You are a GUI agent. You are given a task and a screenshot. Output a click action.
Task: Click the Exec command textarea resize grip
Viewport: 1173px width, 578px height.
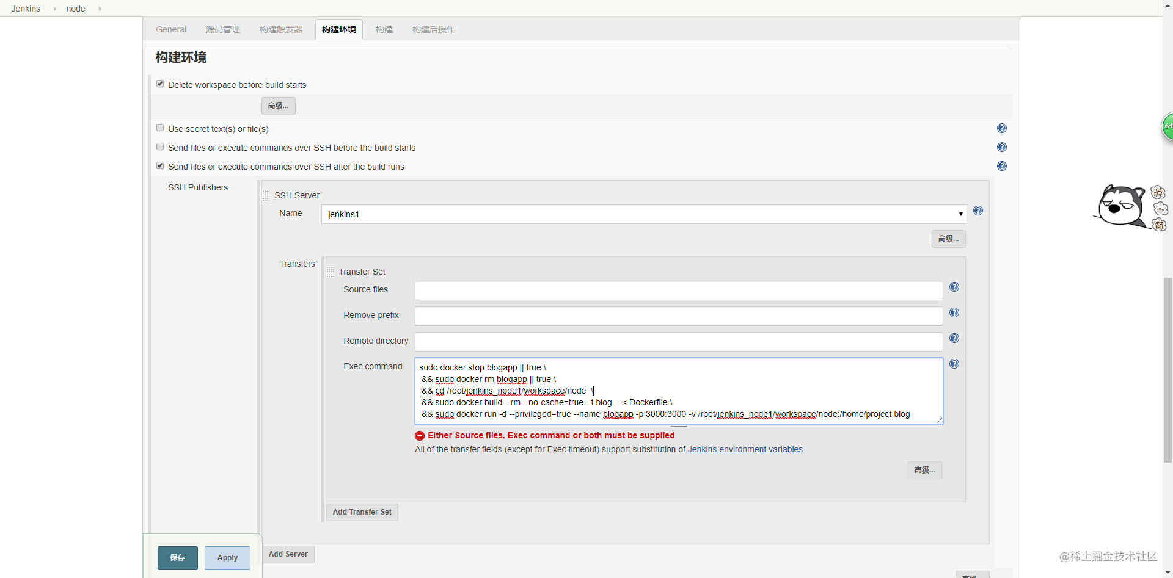pyautogui.click(x=940, y=421)
